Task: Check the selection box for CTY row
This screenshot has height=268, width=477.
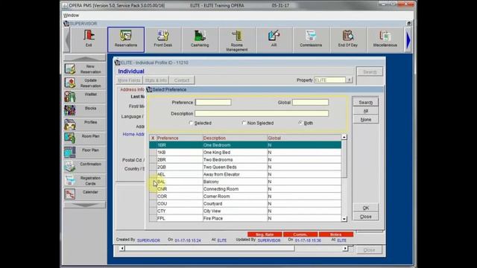Action: tap(153, 211)
